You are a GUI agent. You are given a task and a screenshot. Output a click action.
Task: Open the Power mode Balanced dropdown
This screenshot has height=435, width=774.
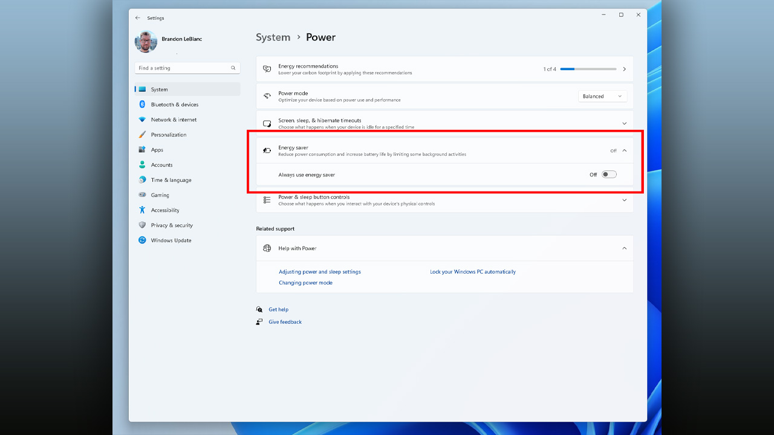602,96
